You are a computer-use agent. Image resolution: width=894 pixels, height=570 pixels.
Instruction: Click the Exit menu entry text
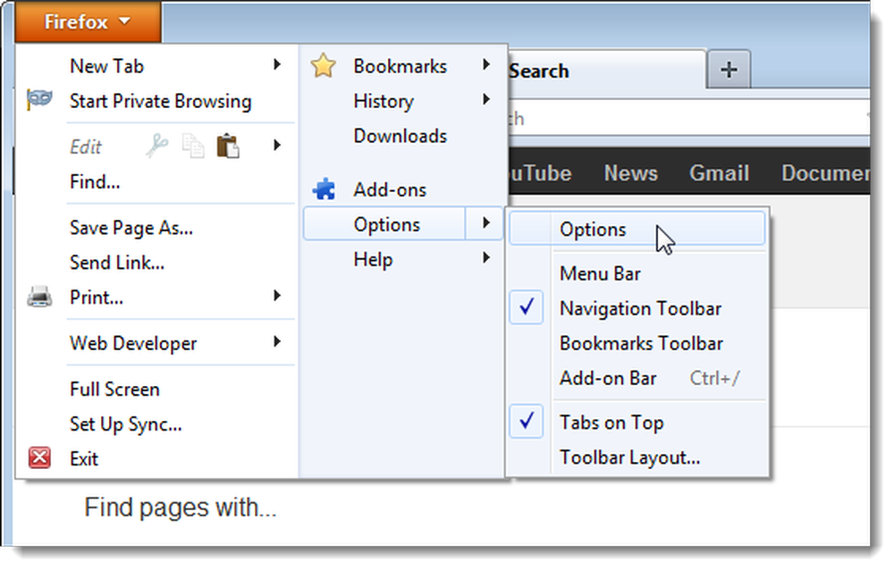pos(84,458)
